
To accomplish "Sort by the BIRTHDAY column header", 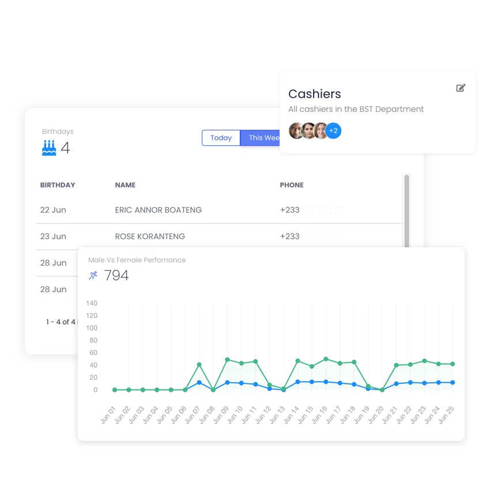I will 58,185.
